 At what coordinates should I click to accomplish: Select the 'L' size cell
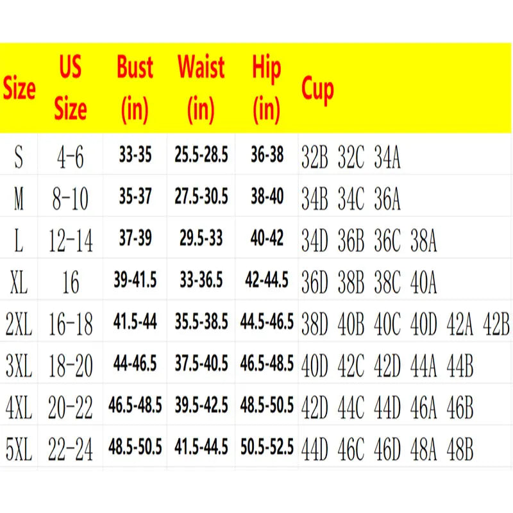19,240
